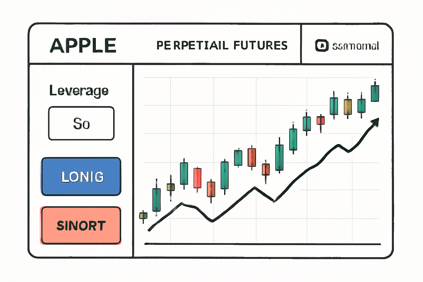Select the bright red candle fifth from left
Screen dimensions: 423x282
197,178
